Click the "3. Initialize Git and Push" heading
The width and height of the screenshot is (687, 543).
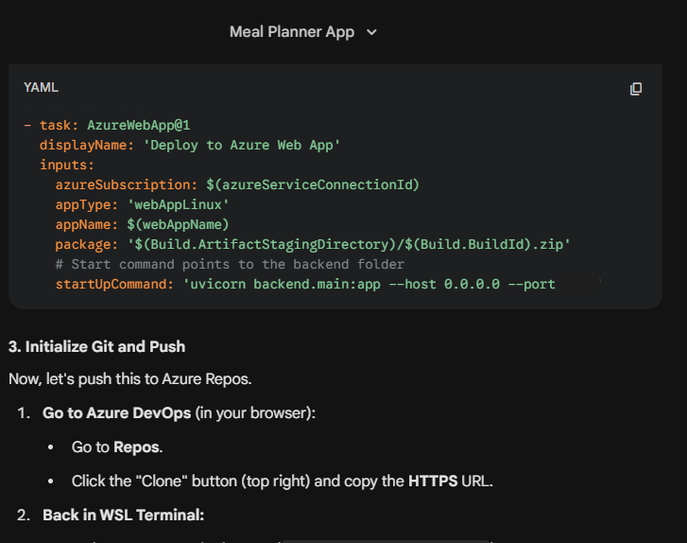[x=96, y=346]
